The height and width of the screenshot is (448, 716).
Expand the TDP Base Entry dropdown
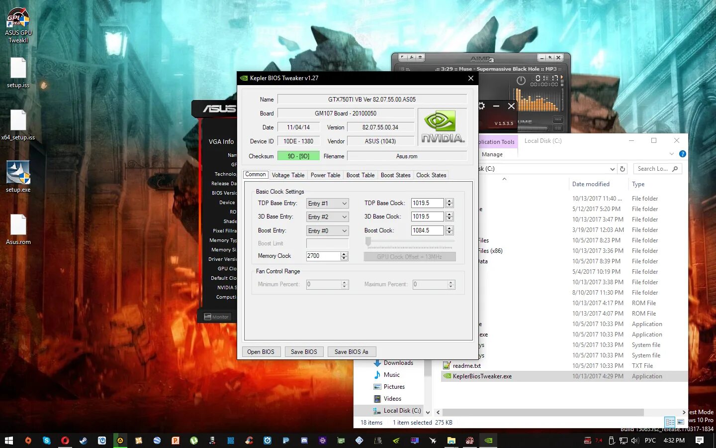pyautogui.click(x=328, y=203)
